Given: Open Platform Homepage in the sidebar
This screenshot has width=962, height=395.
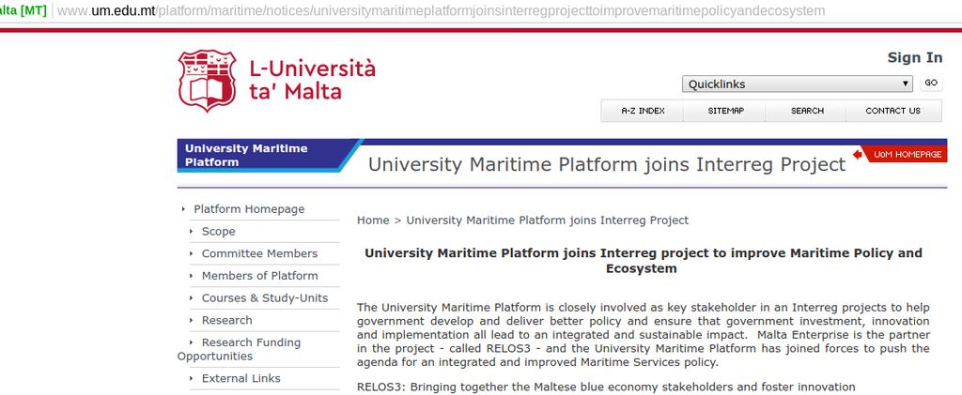Looking at the screenshot, I should pyautogui.click(x=249, y=209).
